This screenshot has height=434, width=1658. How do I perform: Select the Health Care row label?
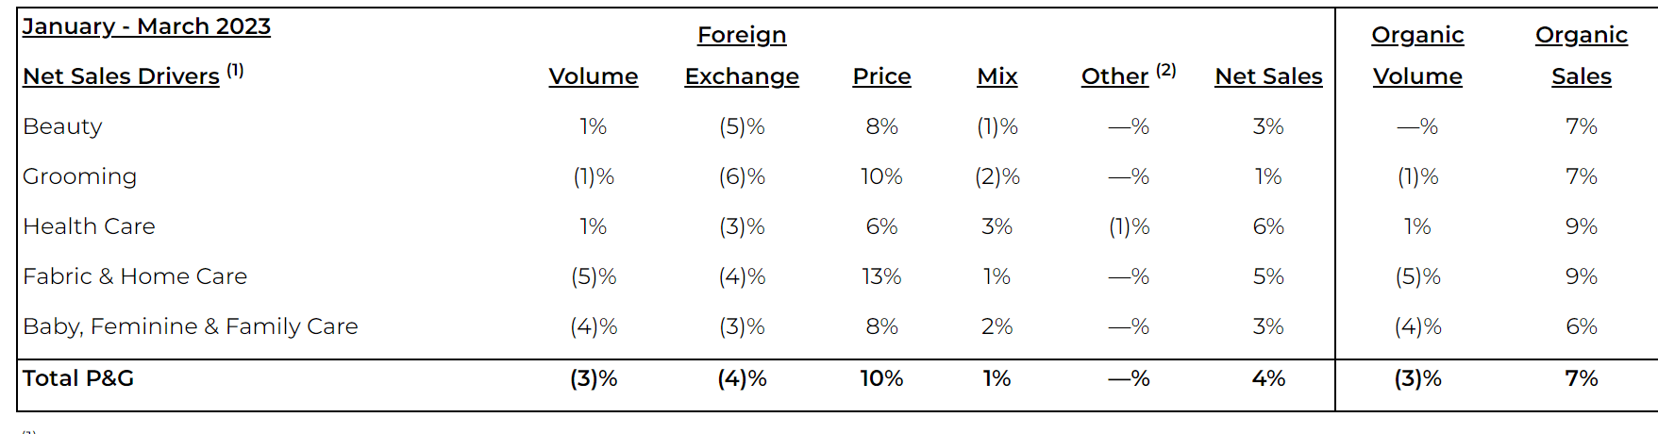point(89,226)
